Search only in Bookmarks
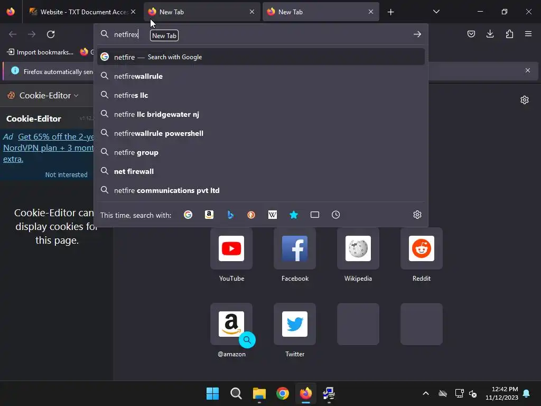The width and height of the screenshot is (541, 406). (x=294, y=215)
